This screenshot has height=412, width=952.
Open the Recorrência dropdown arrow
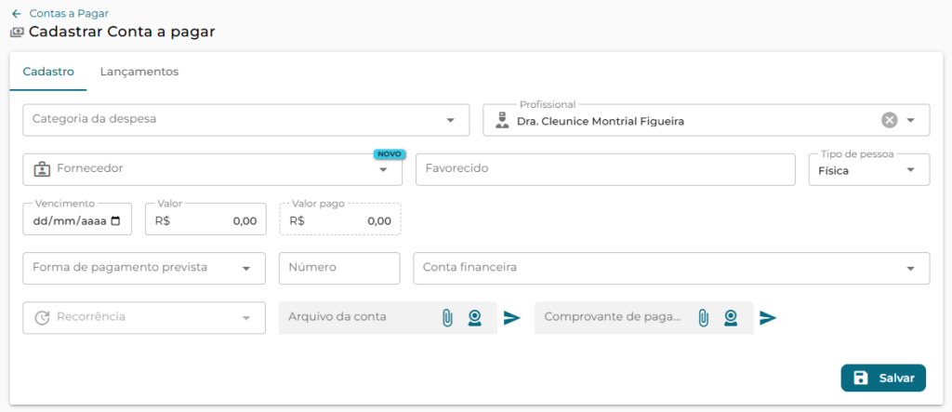245,318
